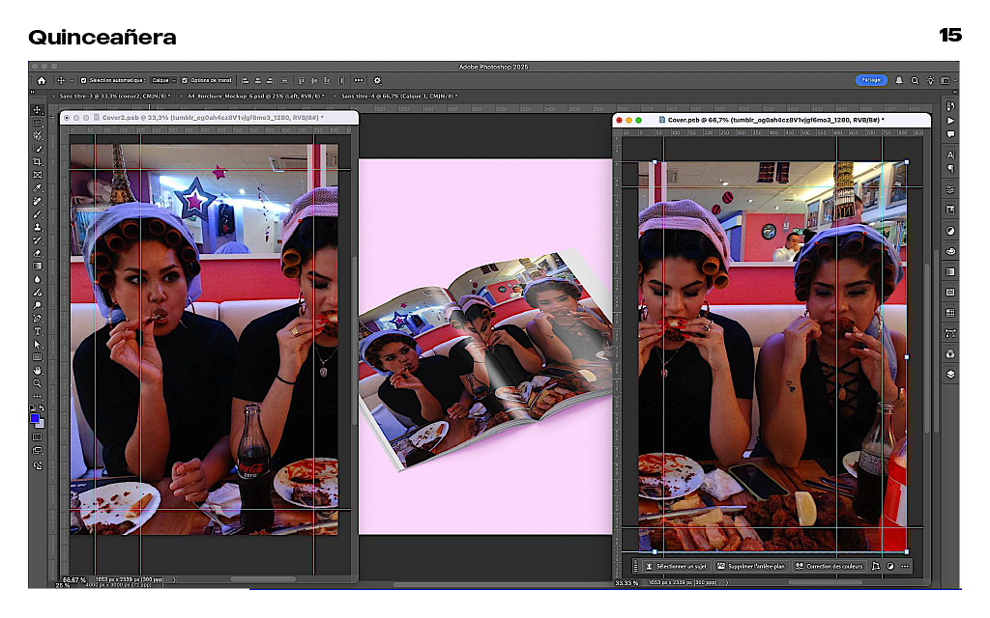Open the gear settings in options bar
Image resolution: width=990 pixels, height=618 pixels.
click(377, 80)
